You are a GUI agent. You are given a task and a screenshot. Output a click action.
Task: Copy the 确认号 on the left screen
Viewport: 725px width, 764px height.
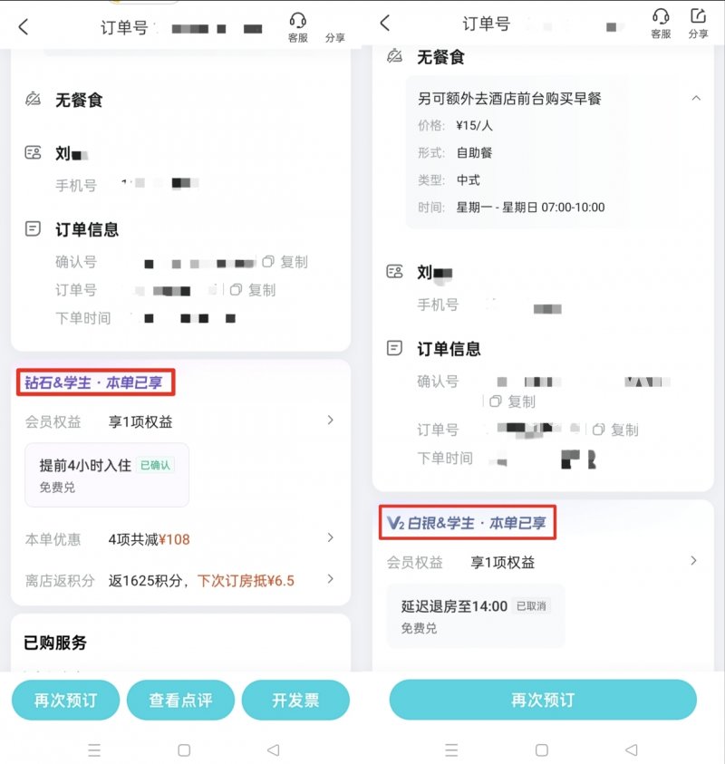click(x=285, y=262)
